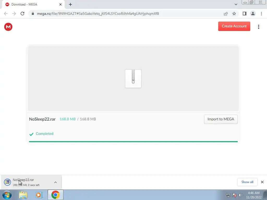Open the Action Center flag icon

(234, 195)
